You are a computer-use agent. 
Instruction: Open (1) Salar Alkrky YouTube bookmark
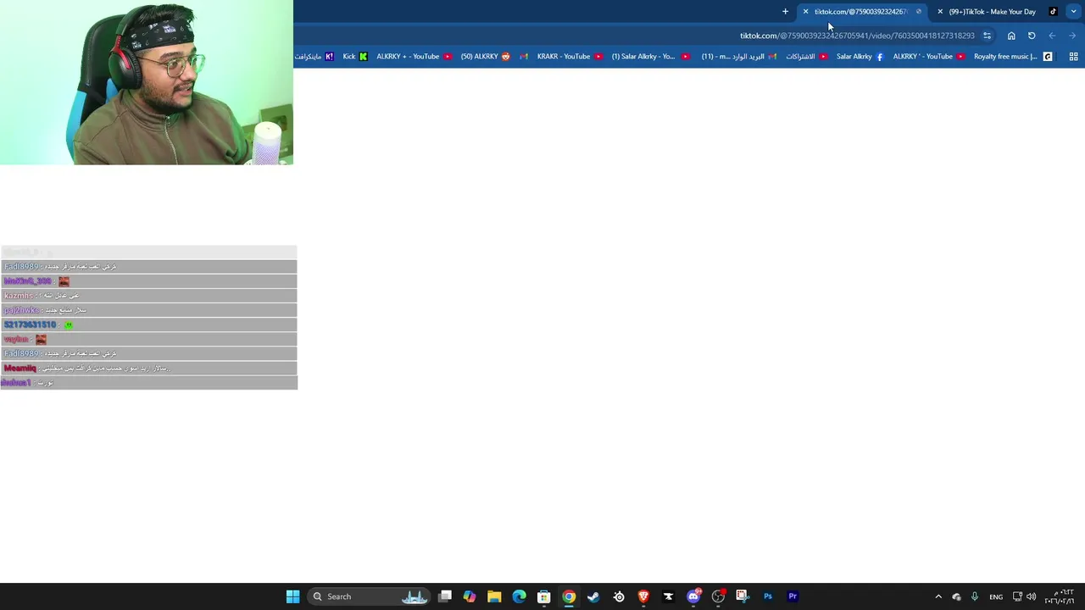click(650, 57)
